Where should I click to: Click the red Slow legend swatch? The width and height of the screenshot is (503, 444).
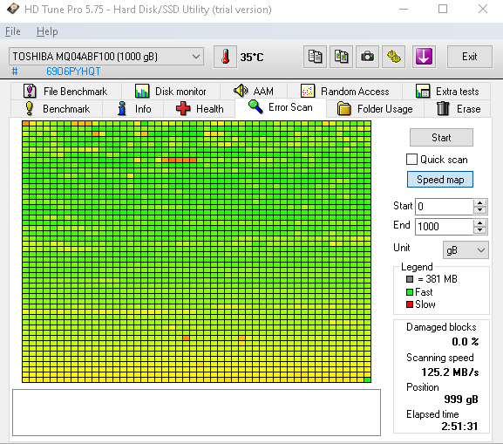[x=410, y=304]
